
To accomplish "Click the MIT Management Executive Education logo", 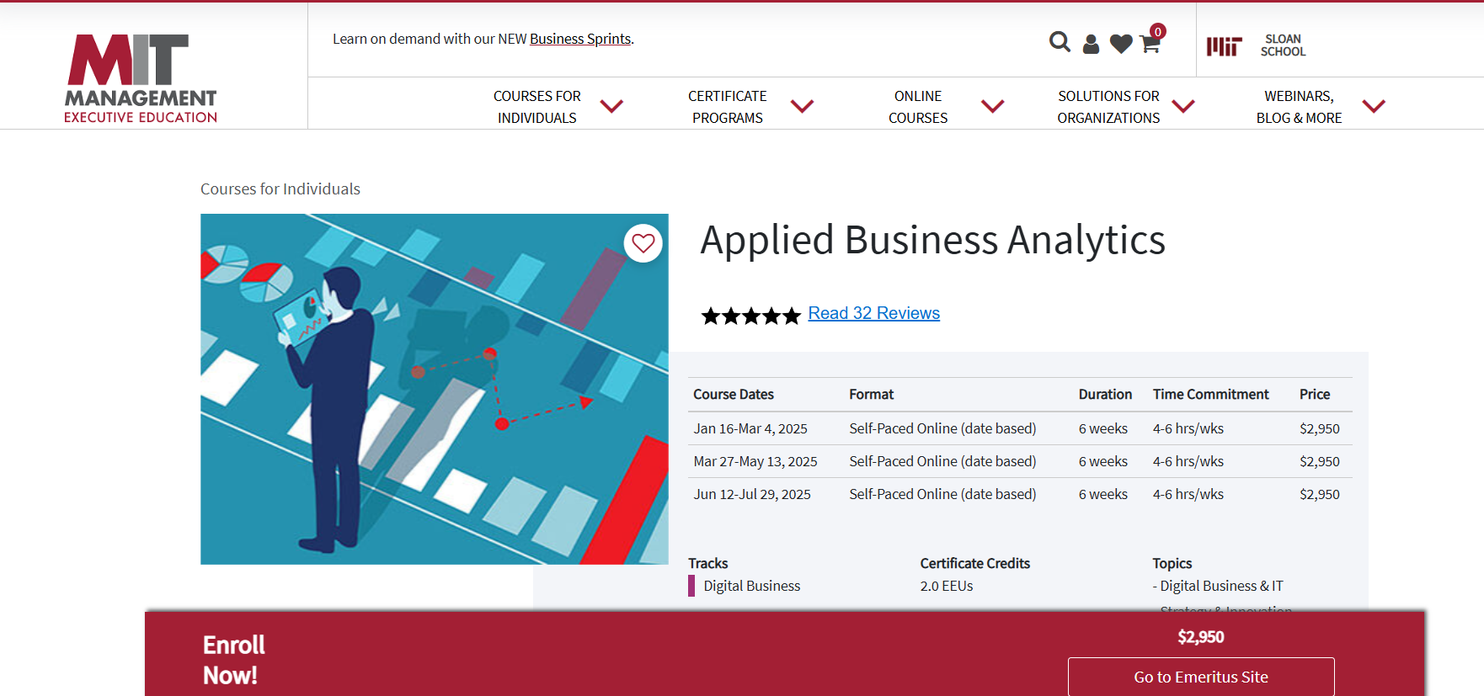I will 141,78.
